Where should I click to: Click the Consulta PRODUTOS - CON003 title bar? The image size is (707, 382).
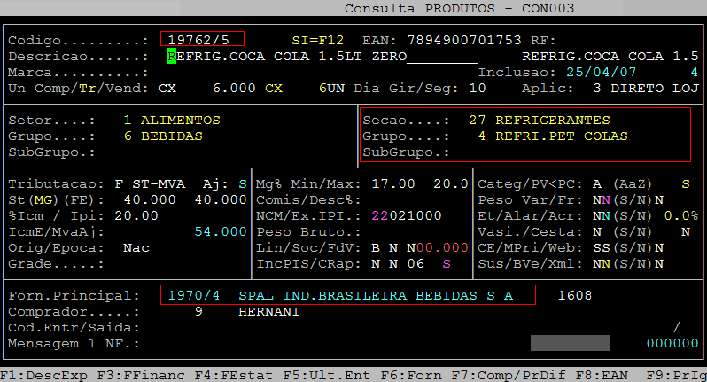tap(459, 8)
